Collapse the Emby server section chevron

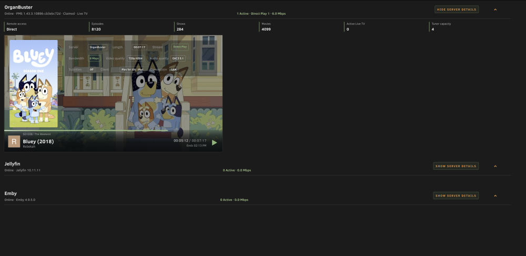[495, 196]
